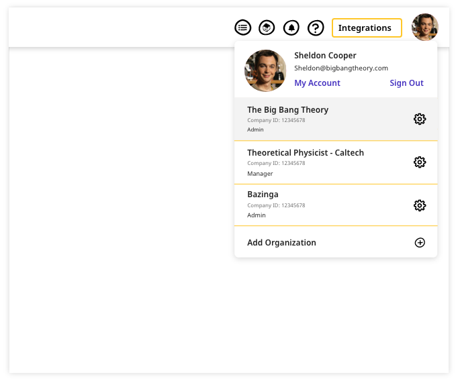This screenshot has width=458, height=381.
Task: Select The Big Bang Theory organization
Action: (336, 119)
